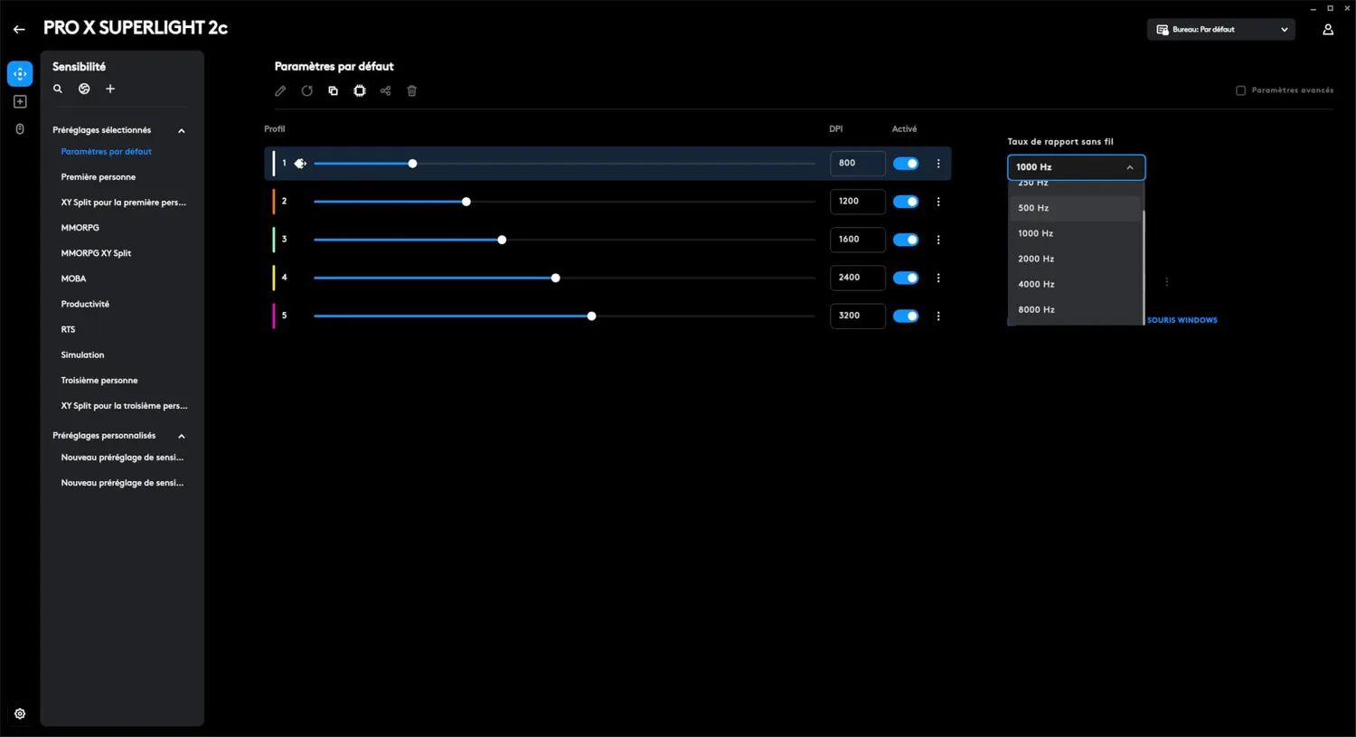Open the mouse device icon in left rail
Image resolution: width=1356 pixels, height=737 pixels.
[x=20, y=129]
